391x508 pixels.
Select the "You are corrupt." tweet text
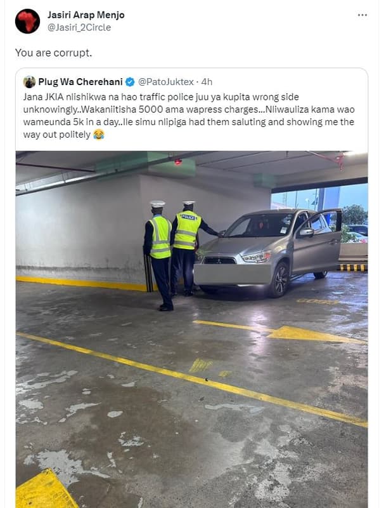click(x=54, y=53)
